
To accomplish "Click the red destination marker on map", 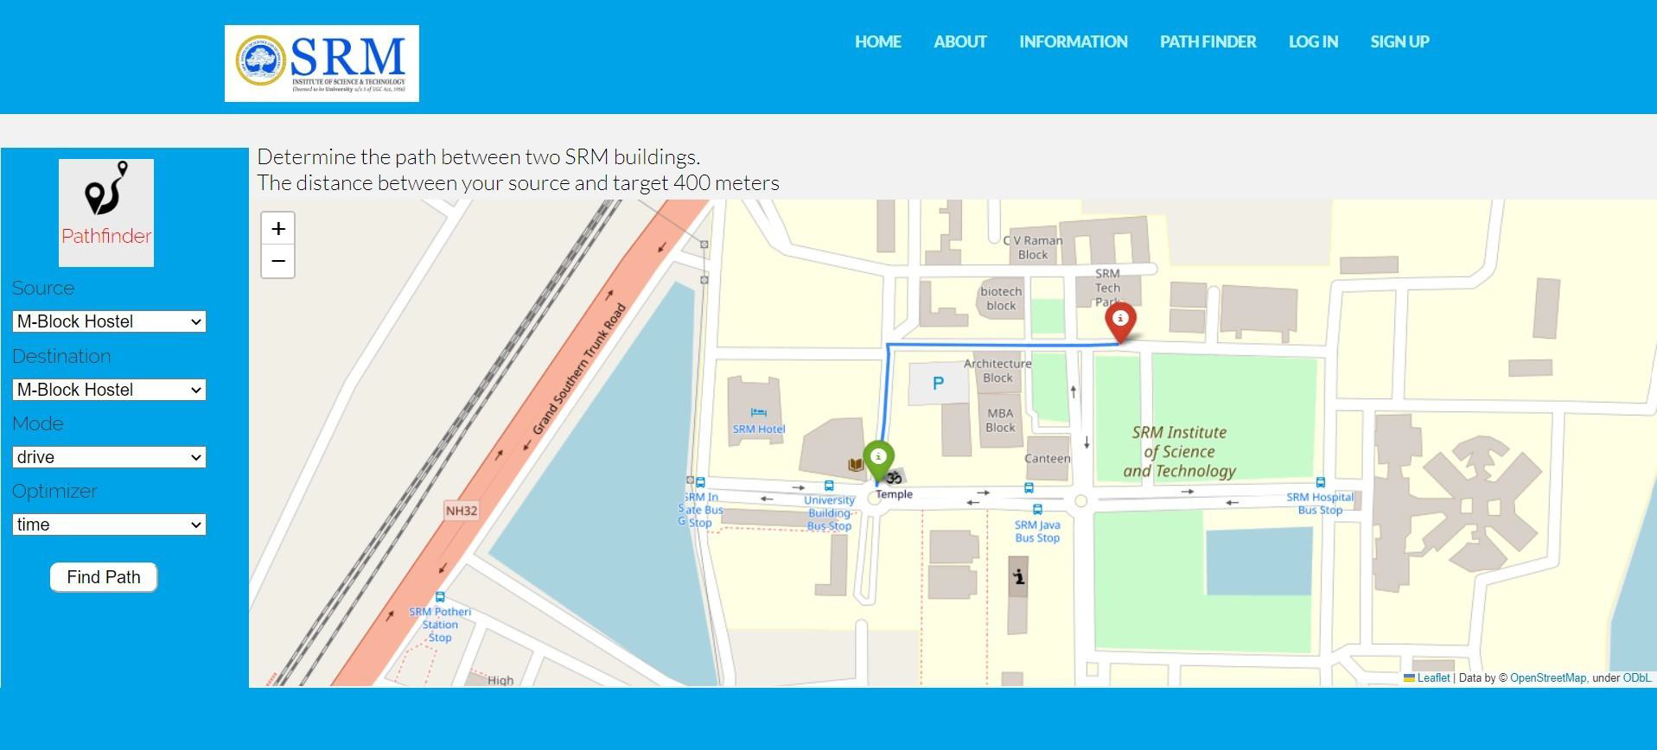I will coord(1121,323).
